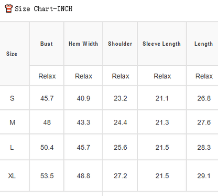Click the Length column header
Screen dimensions: 218x196
pos(204,44)
